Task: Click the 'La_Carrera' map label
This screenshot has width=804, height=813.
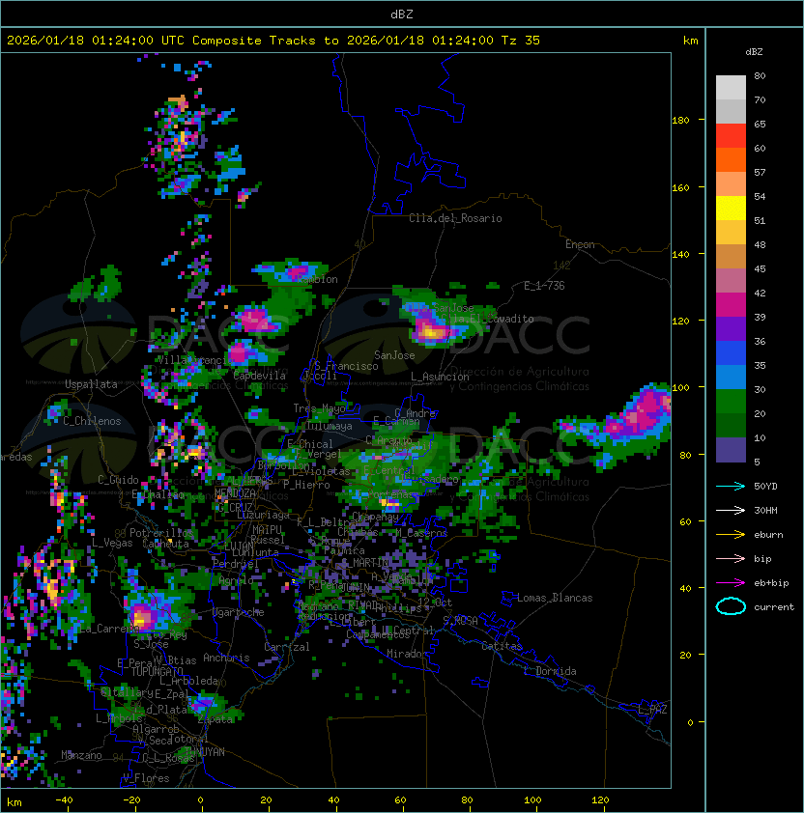Action: [x=109, y=629]
